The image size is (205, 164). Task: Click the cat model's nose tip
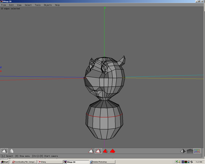click(x=85, y=78)
